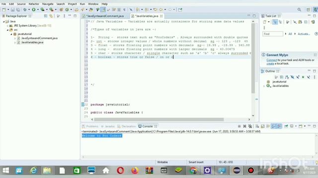Open the Quick Access search magnifier
Viewport: 318px width, 178px height.
coord(299,9)
